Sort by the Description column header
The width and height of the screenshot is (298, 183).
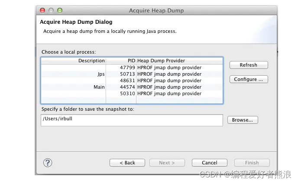click(x=73, y=61)
